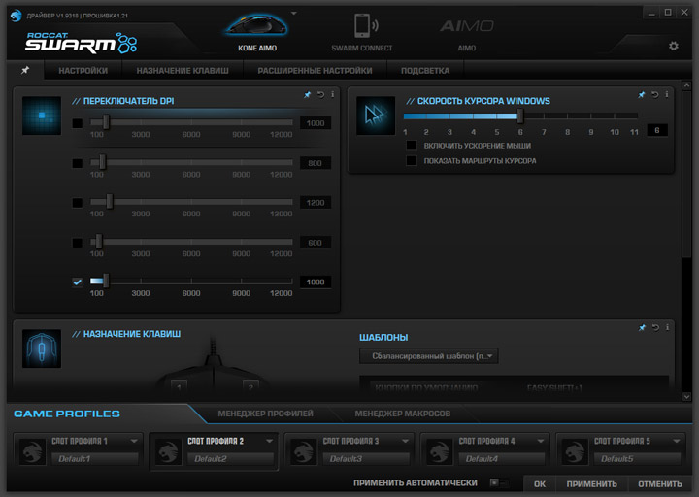Open the Swarm Connect phone icon
The height and width of the screenshot is (497, 699).
point(366,25)
